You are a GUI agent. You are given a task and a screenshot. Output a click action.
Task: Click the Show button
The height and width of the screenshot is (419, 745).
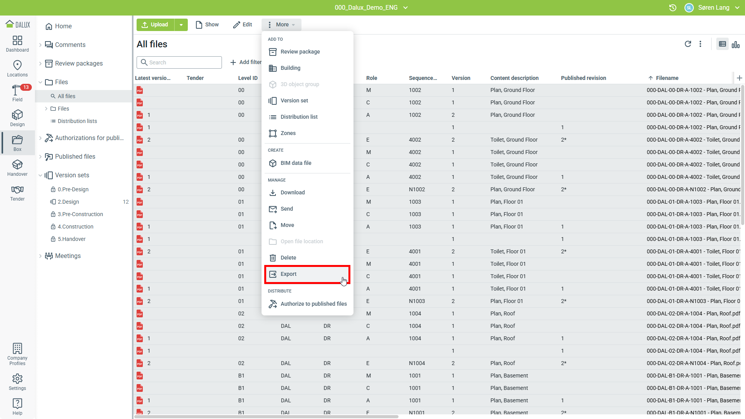[207, 24]
